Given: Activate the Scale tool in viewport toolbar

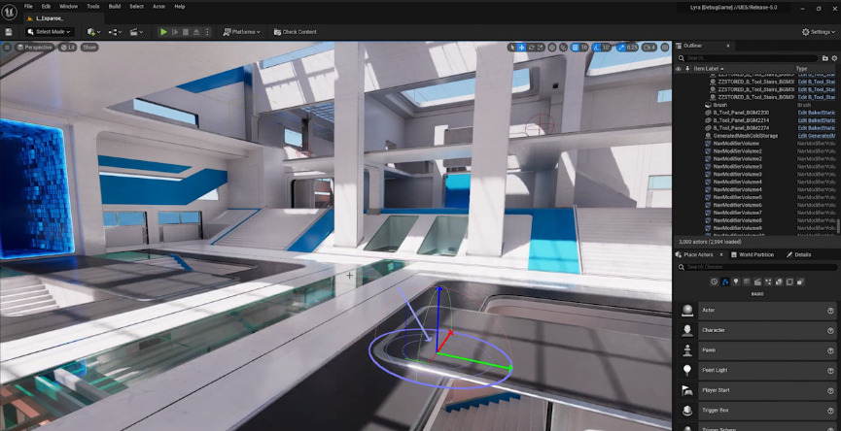Looking at the screenshot, I should coord(541,48).
